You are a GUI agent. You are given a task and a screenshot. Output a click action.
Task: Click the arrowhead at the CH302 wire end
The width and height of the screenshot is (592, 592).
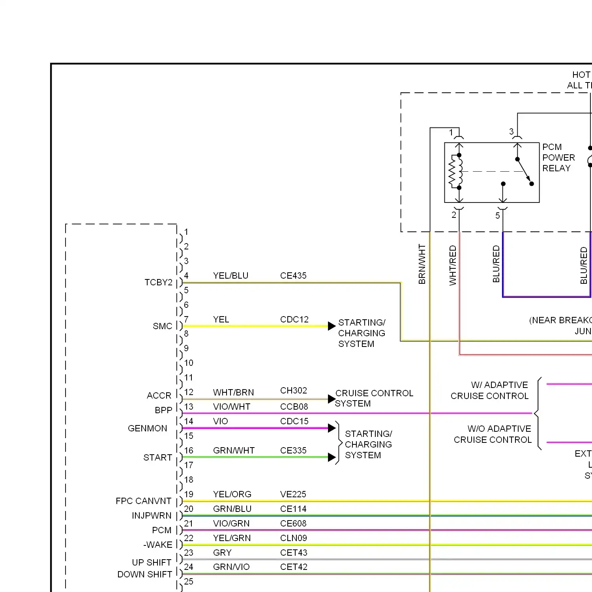click(x=332, y=399)
